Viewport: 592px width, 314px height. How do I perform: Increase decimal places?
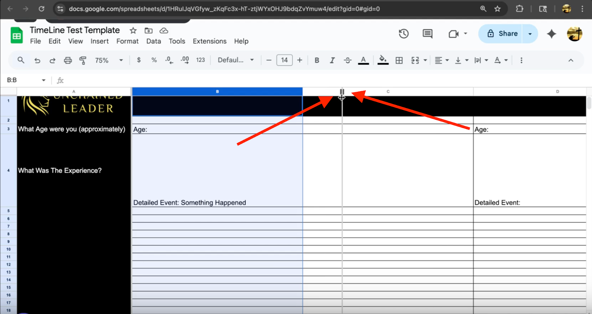[185, 60]
